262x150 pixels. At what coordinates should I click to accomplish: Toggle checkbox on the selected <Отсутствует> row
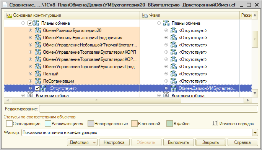37,88
